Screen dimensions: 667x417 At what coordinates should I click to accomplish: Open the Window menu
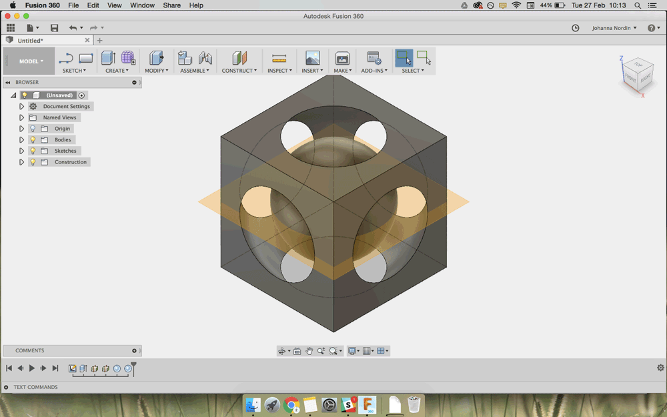tap(143, 5)
